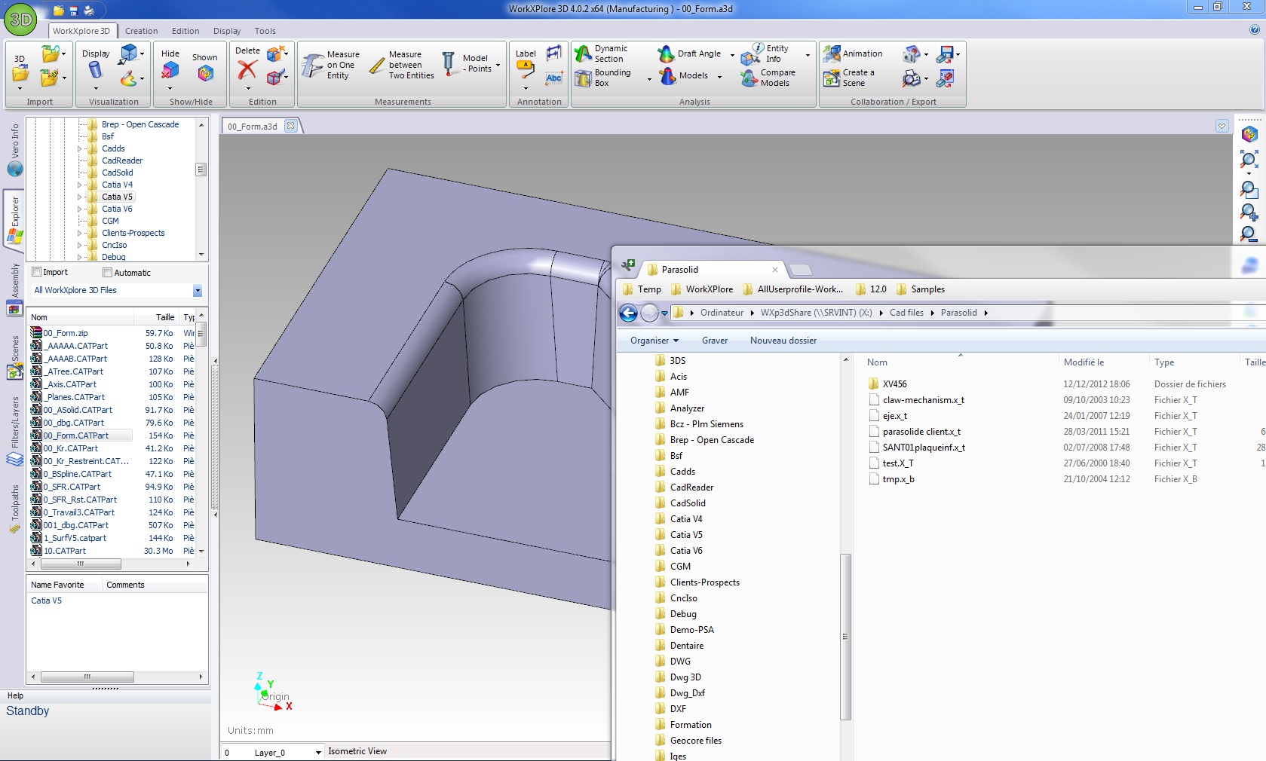Start the Measure on One Entity tool
This screenshot has width=1266, height=761.
pyautogui.click(x=313, y=66)
